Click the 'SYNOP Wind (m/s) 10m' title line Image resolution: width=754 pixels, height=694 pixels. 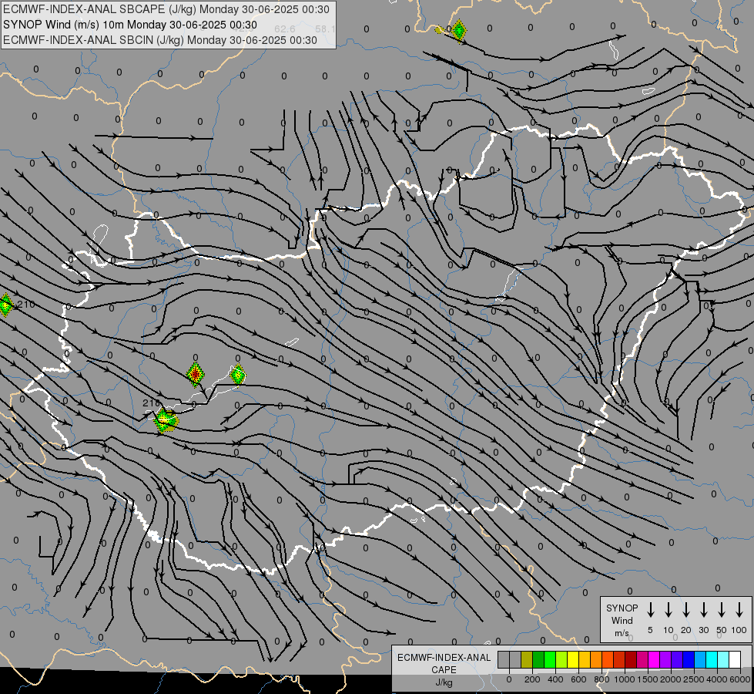tap(130, 25)
